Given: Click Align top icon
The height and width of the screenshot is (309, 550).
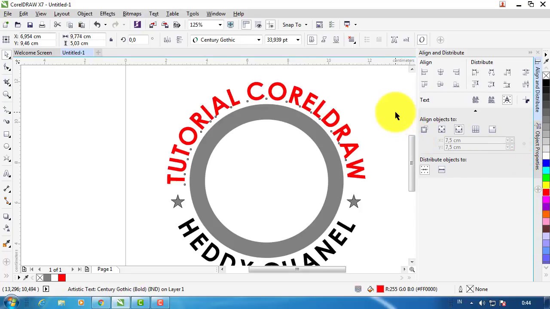Looking at the screenshot, I should (x=425, y=85).
